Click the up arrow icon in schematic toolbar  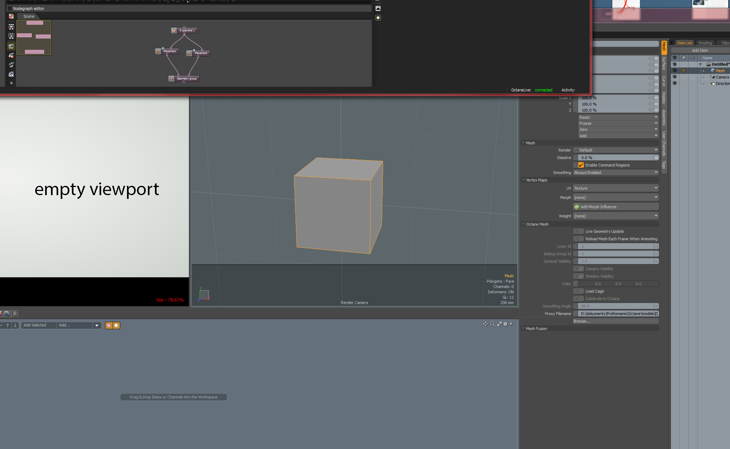pyautogui.click(x=8, y=325)
